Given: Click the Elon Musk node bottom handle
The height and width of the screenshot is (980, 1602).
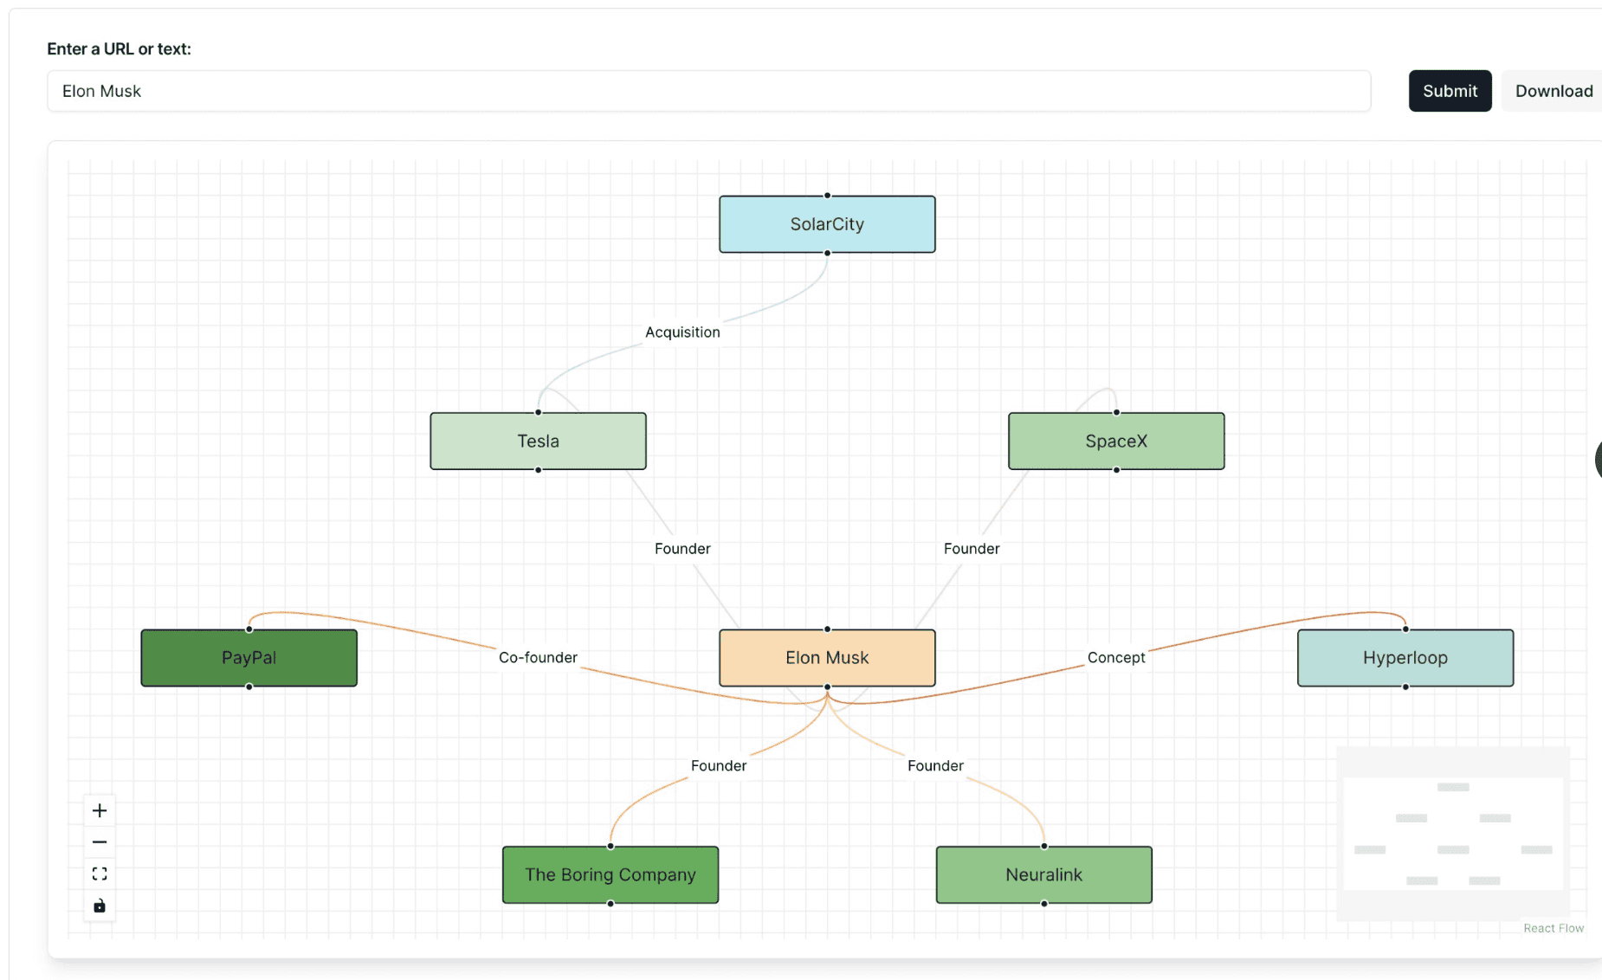Looking at the screenshot, I should click(x=827, y=687).
